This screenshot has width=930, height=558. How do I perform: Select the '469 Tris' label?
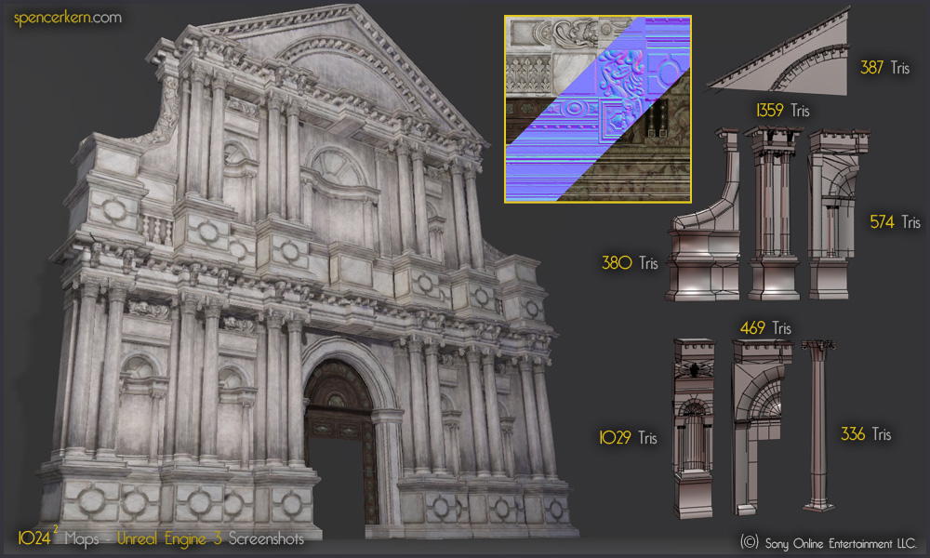coord(765,328)
